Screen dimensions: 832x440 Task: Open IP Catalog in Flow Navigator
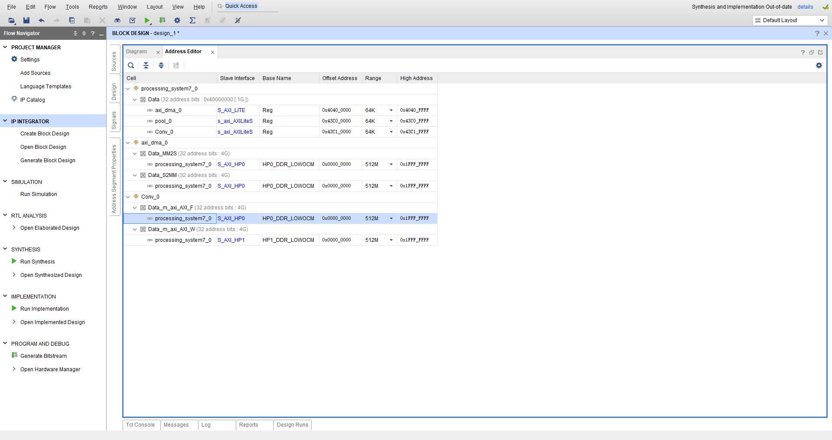[32, 100]
